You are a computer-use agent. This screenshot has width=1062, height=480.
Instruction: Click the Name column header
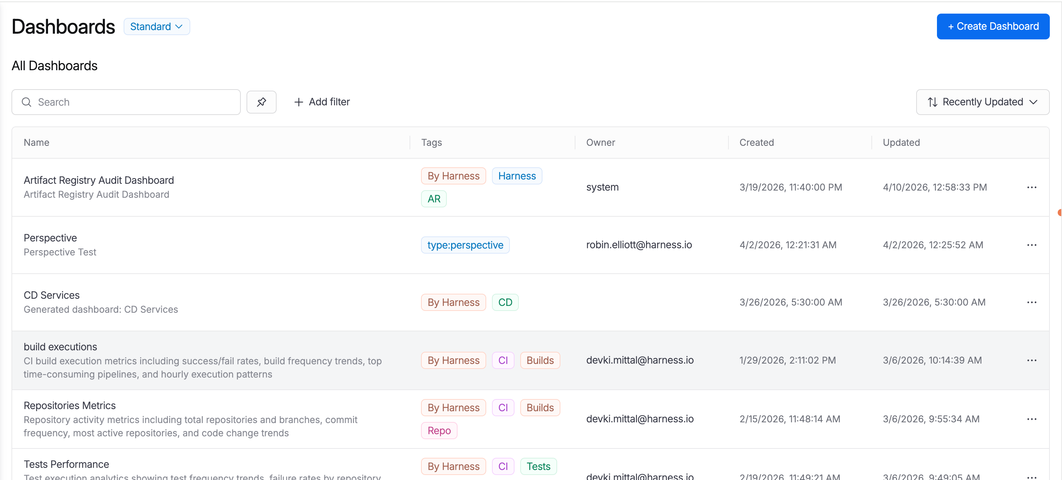pos(36,142)
